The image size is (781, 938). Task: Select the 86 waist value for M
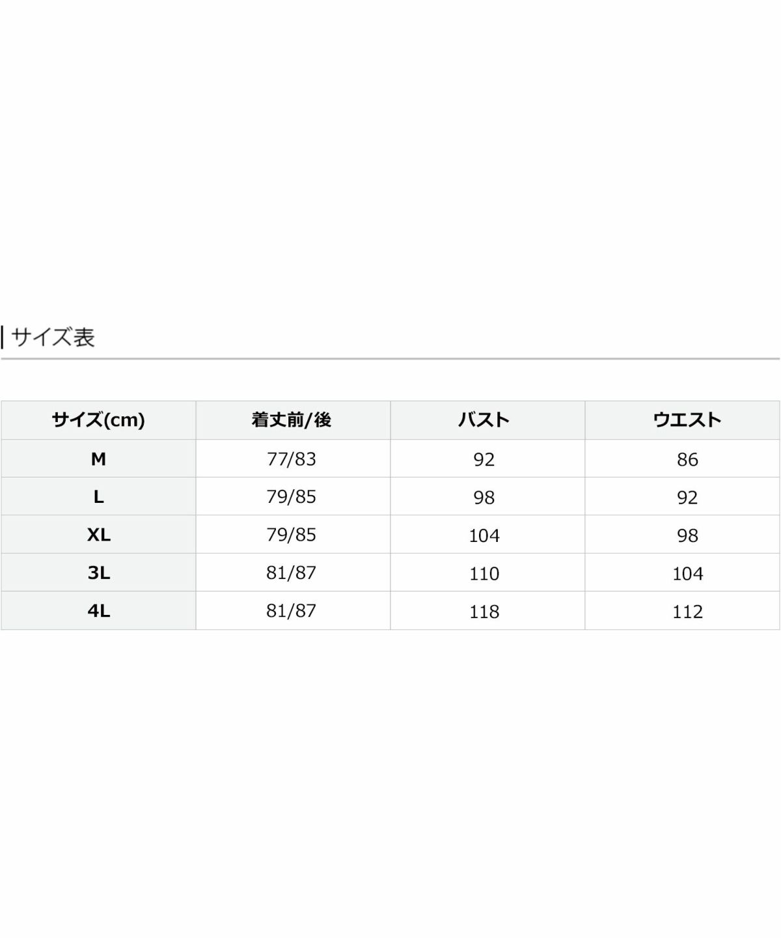pos(687,460)
